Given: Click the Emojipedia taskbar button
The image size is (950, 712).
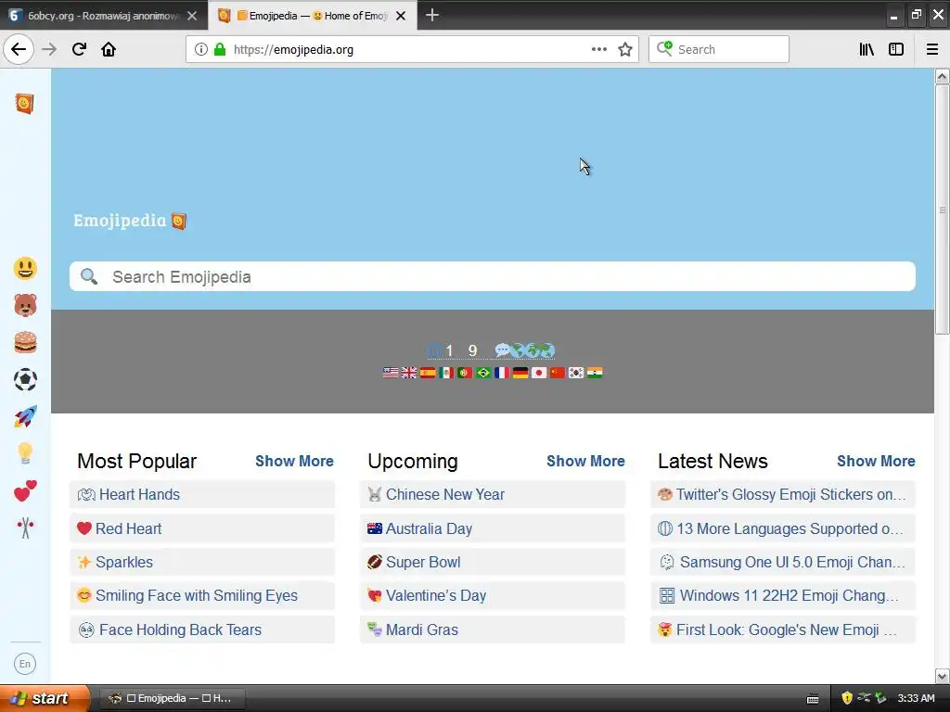Looking at the screenshot, I should pyautogui.click(x=172, y=698).
